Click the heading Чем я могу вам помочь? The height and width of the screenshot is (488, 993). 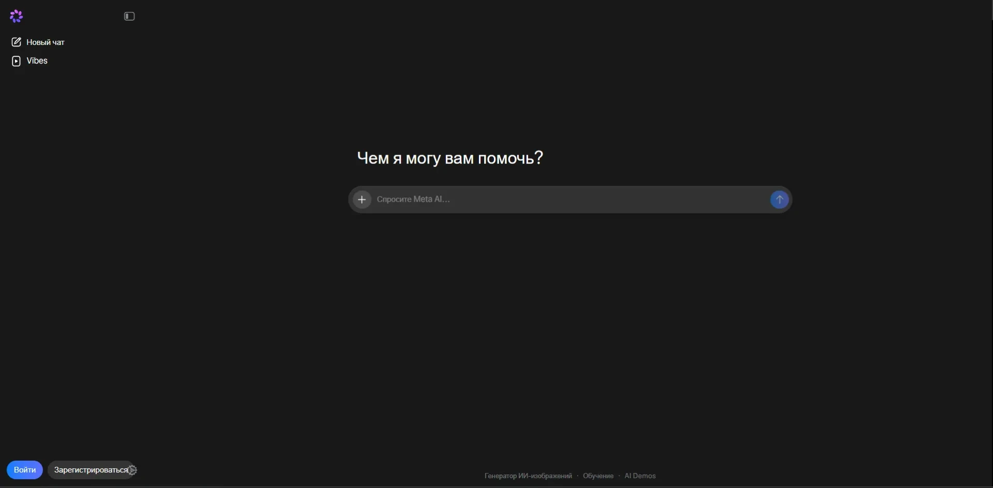(x=450, y=158)
